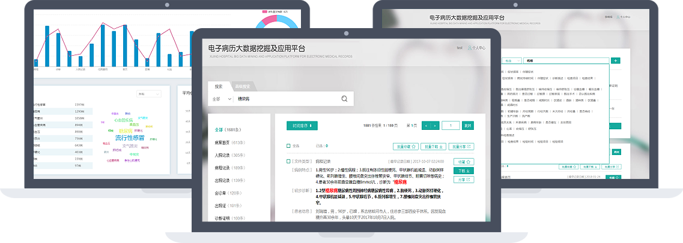Select 入院记录 category in sidebar
683x243 pixels.
click(229, 155)
